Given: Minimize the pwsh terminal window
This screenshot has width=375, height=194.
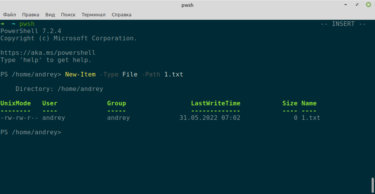Looking at the screenshot, I should [346, 5].
